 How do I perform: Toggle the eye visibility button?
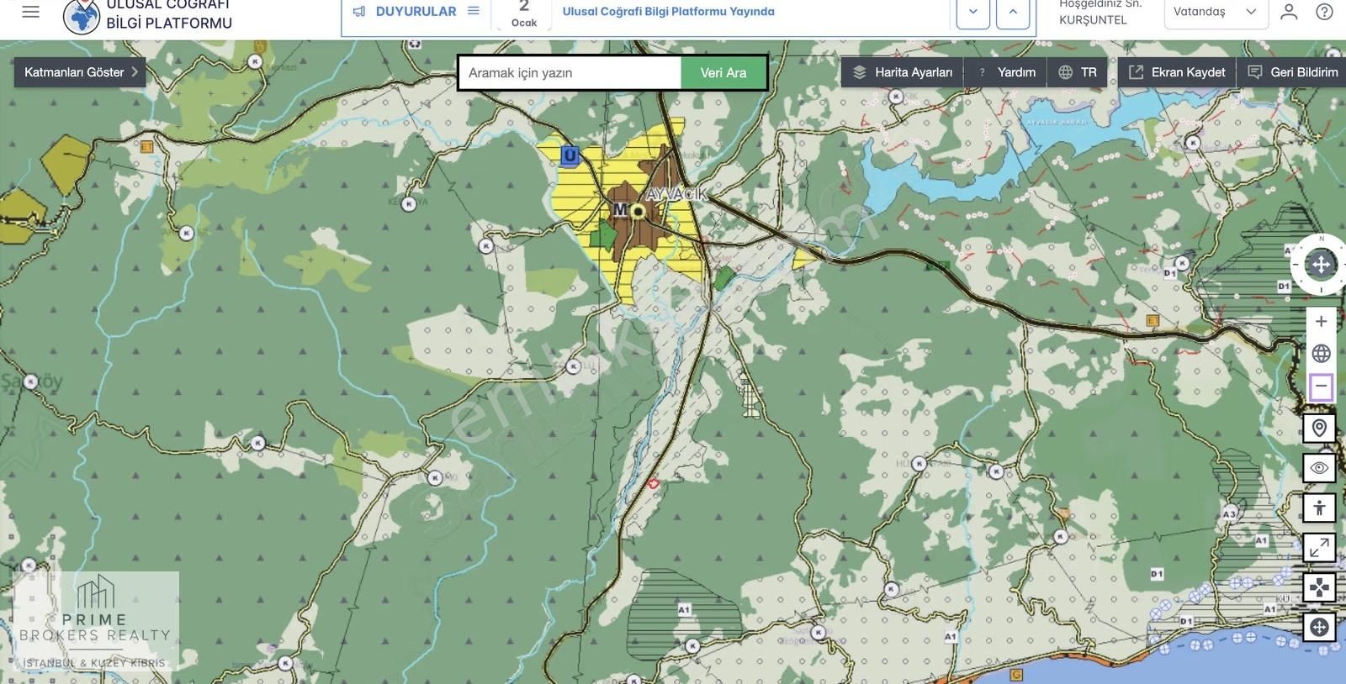1319,468
